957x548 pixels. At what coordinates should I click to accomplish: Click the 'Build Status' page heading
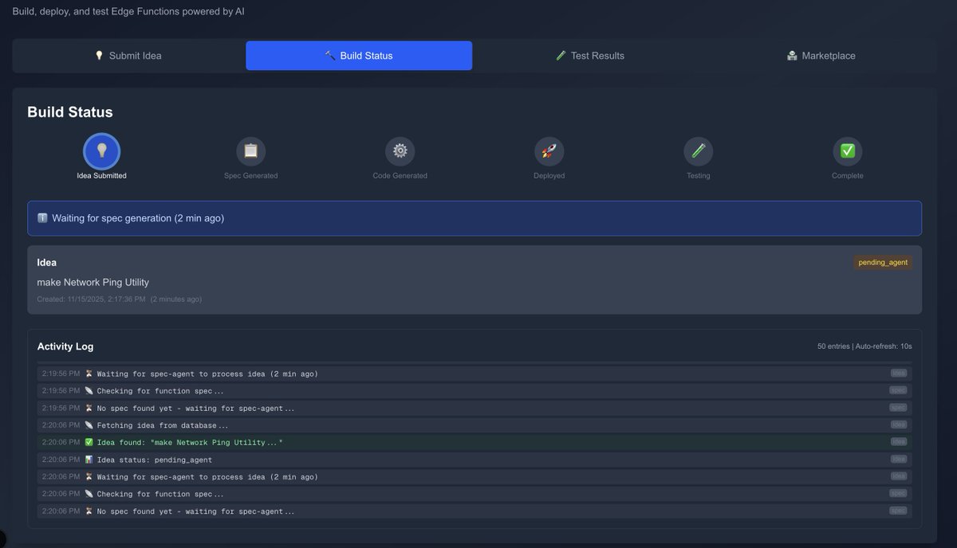click(x=70, y=112)
